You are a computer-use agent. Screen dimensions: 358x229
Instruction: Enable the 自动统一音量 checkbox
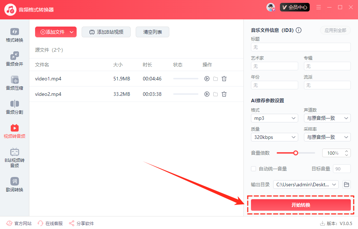(x=253, y=169)
